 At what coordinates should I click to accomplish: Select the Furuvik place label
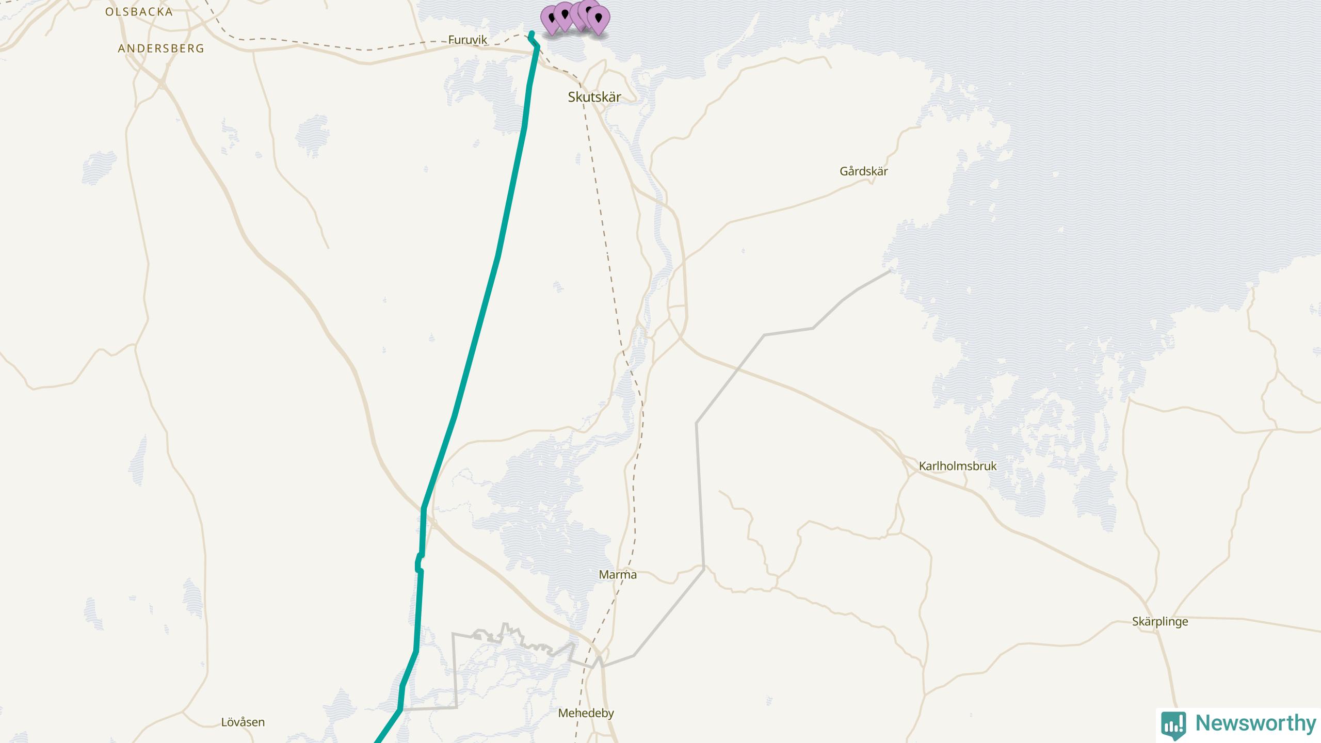(468, 40)
